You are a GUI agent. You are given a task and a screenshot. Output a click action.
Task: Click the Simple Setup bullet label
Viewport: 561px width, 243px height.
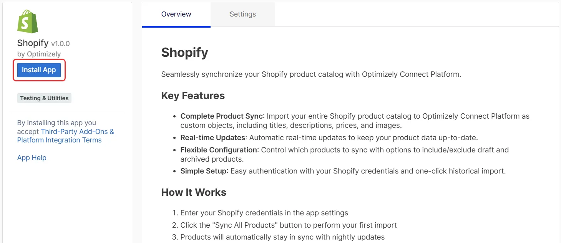point(204,171)
